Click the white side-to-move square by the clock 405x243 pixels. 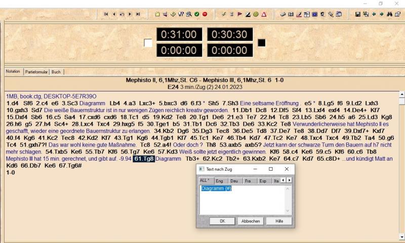[148, 43]
